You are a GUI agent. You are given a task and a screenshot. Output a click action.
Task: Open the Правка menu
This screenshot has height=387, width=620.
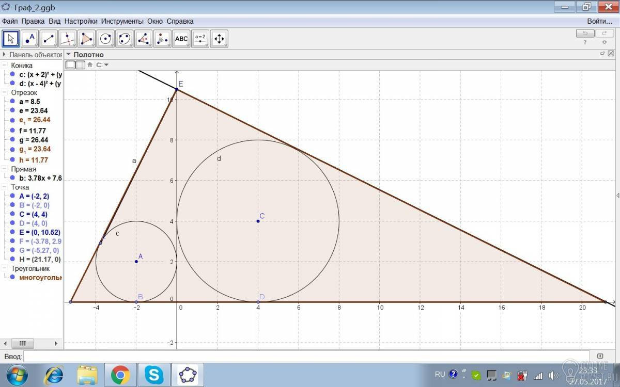click(34, 21)
